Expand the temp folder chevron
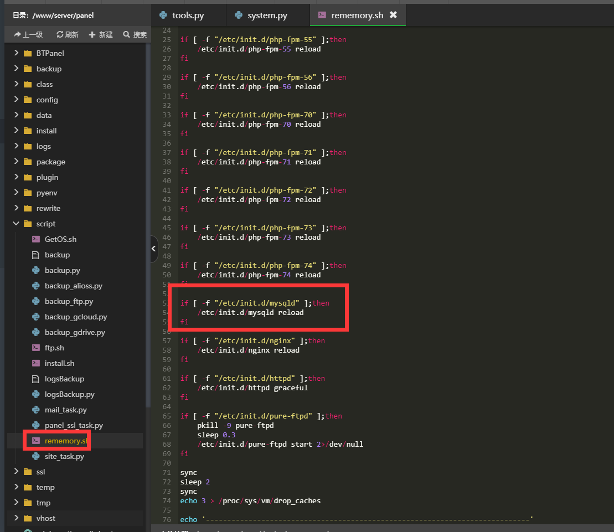The width and height of the screenshot is (614, 532). (x=16, y=487)
